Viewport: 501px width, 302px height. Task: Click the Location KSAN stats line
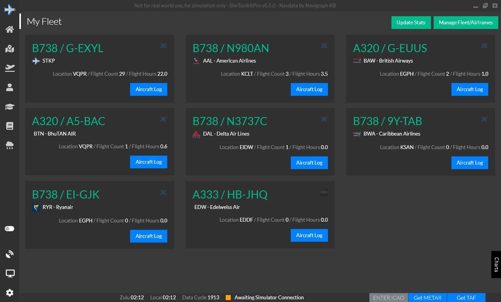[x=434, y=147]
